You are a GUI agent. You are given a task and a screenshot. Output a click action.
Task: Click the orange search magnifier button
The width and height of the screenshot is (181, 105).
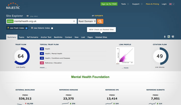click(100, 21)
